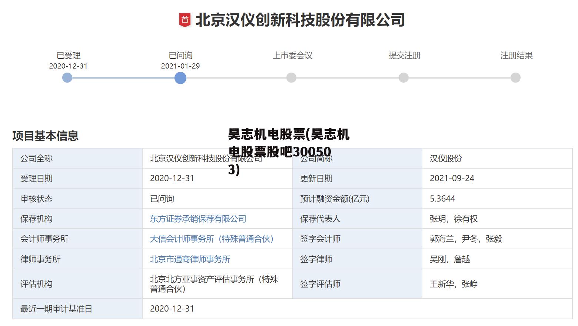578x326 pixels.
Task: Click the 注册结果 timeline node dot
Action: point(515,78)
